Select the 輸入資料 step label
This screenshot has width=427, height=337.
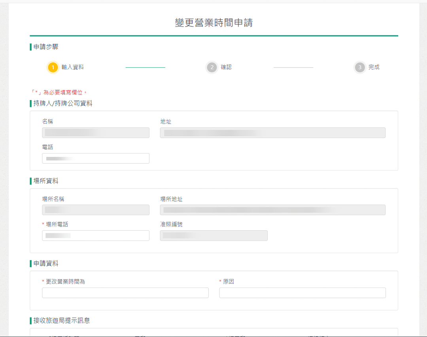click(x=73, y=67)
